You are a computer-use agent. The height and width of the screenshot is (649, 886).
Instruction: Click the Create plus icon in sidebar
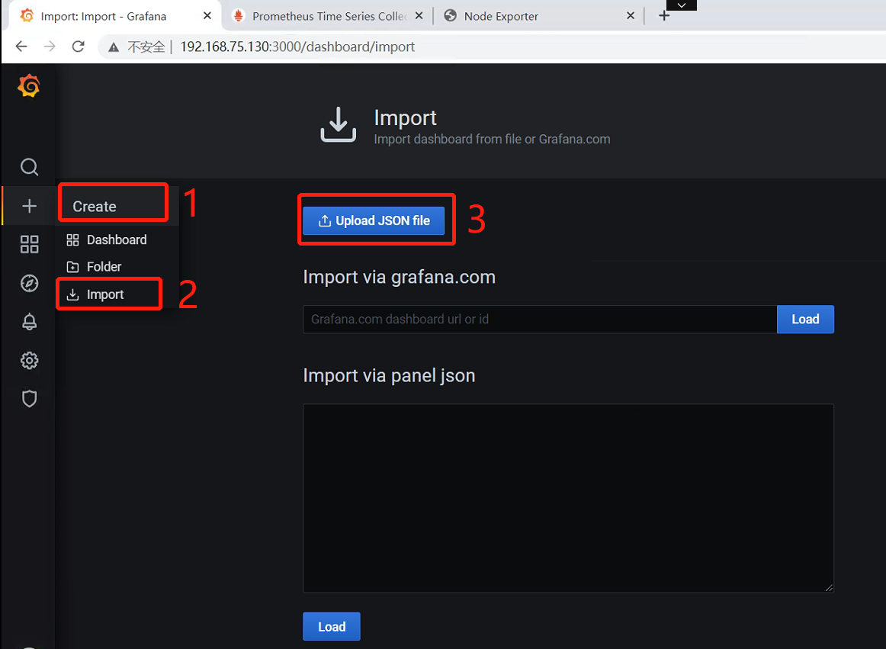[x=29, y=206]
